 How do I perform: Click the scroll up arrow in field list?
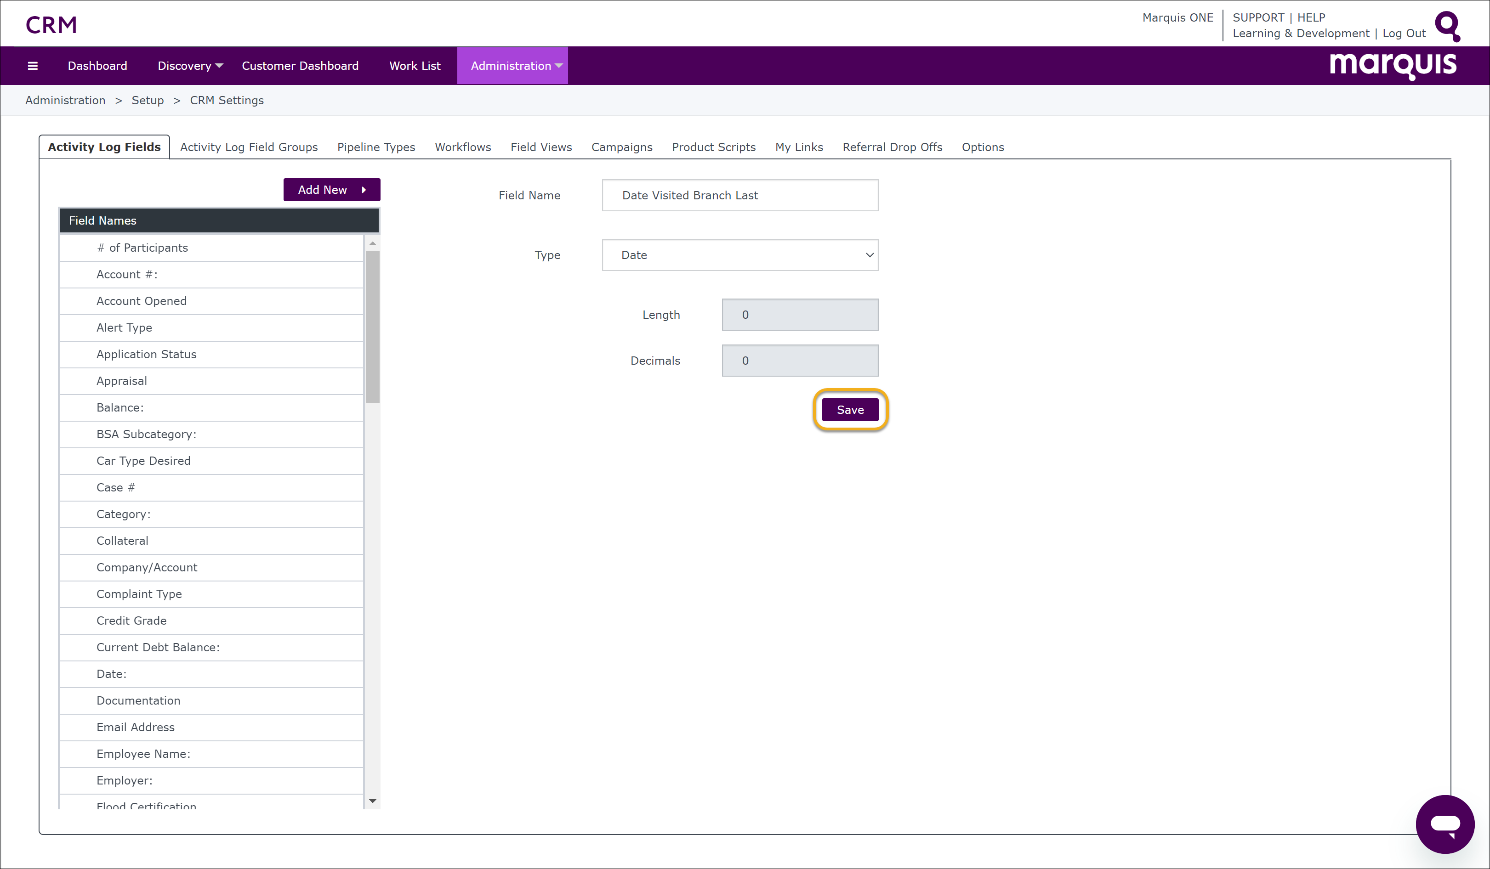point(372,243)
